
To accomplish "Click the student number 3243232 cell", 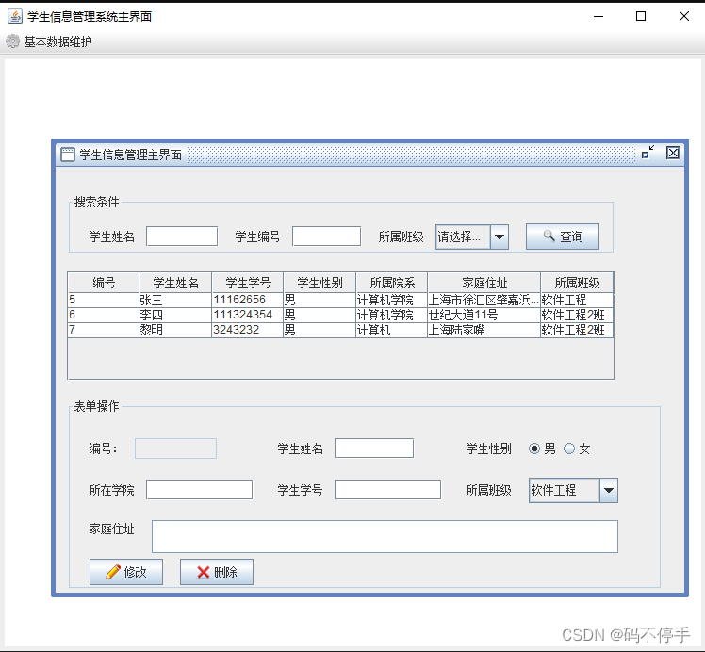I will 247,331.
